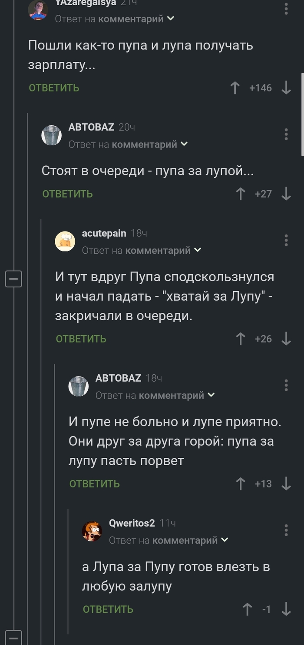The height and width of the screenshot is (645, 304).
Task: Open options menu on acutepain's comment
Action: 286,241
